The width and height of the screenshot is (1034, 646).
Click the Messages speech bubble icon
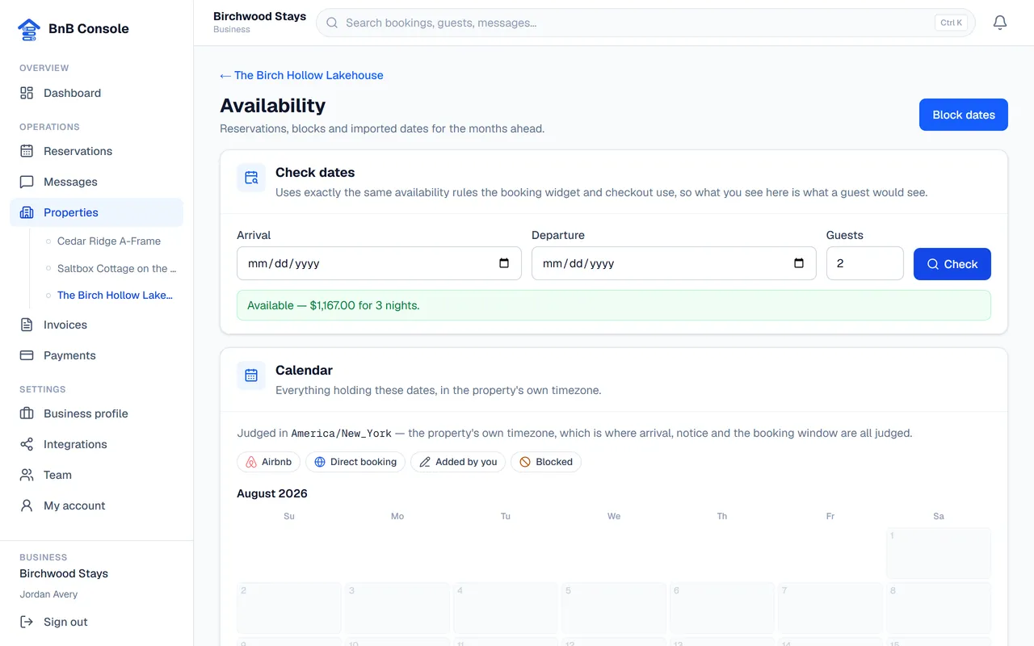27,182
